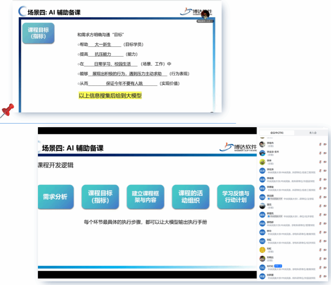Screen dimensions: 331x285
Task: Toggle microphone icon for participant 莲花
Action: [x=320, y=206]
